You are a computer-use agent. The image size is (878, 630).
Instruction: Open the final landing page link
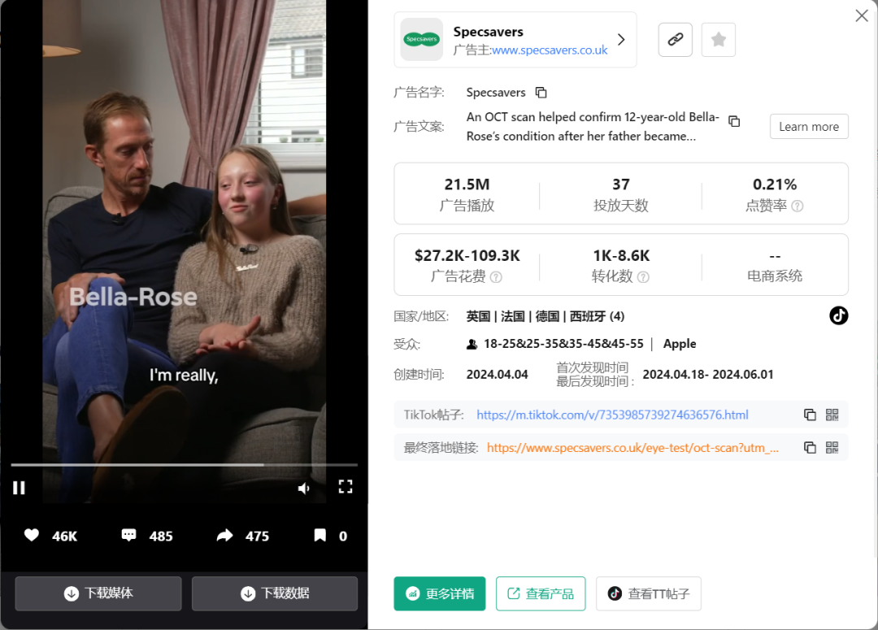(x=632, y=447)
